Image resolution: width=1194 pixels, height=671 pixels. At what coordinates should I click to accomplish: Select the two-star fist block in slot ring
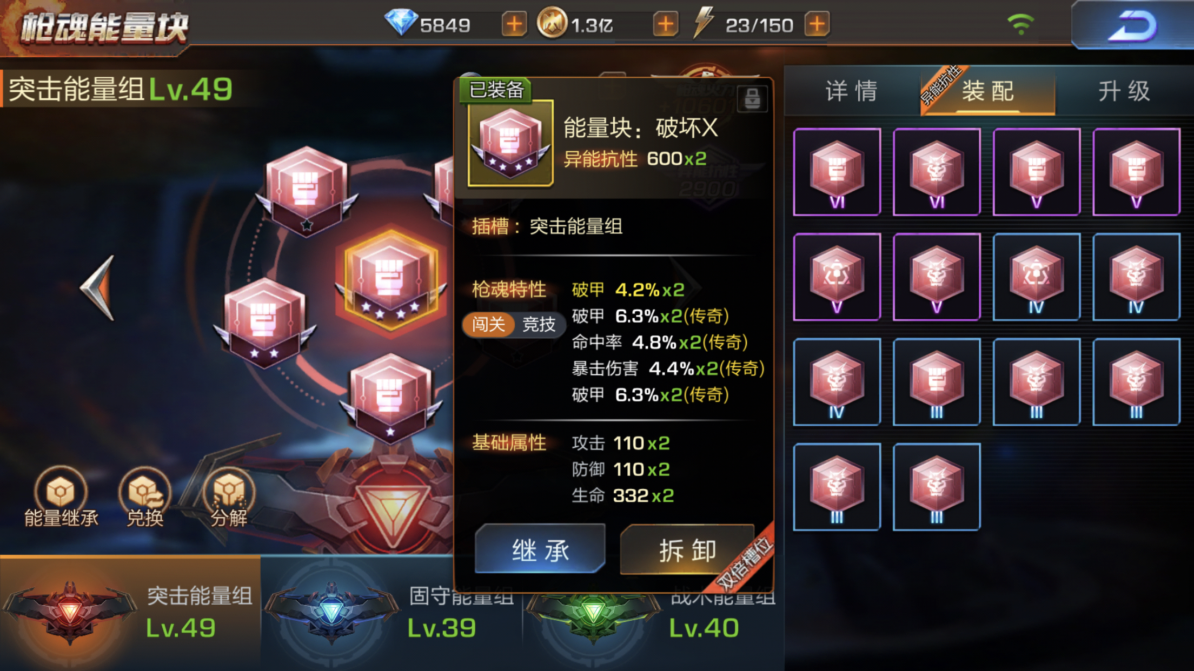click(264, 323)
